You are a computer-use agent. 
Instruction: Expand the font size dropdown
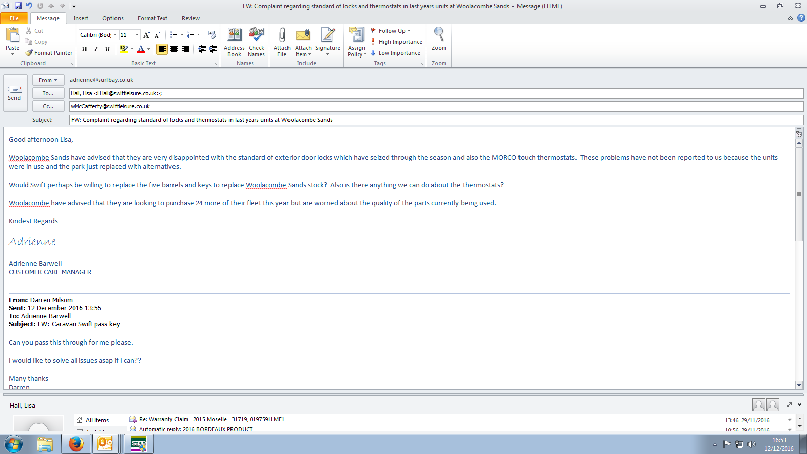[137, 35]
